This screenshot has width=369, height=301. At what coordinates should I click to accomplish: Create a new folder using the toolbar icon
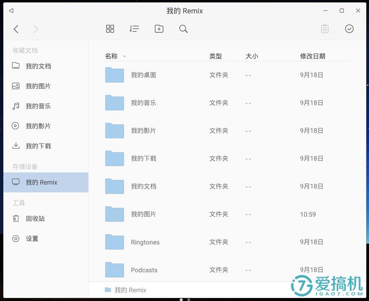pyautogui.click(x=159, y=29)
